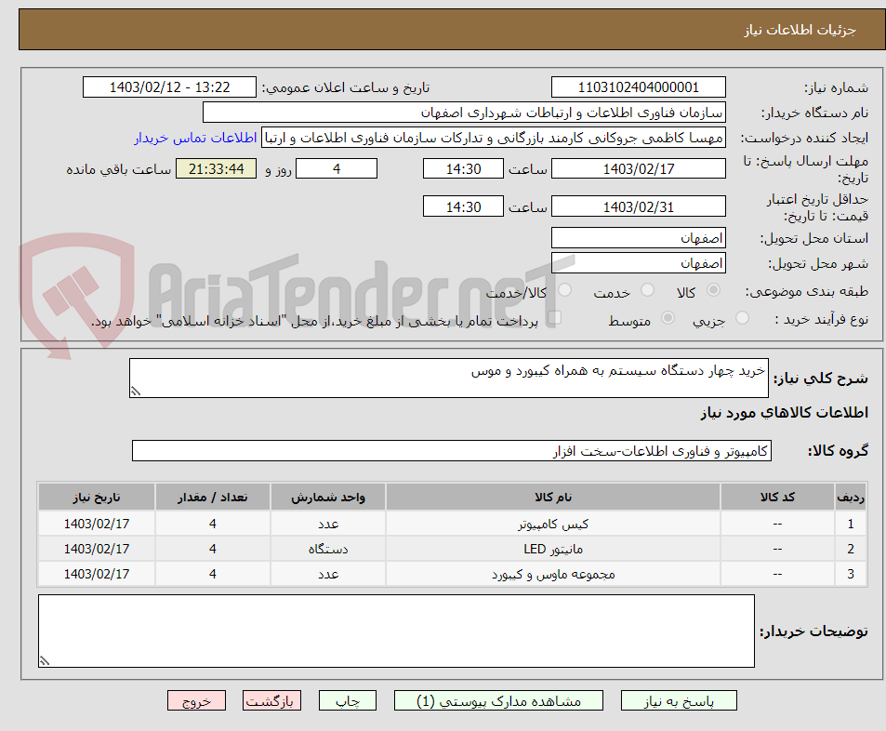Click the resize handle of شرح کلی نیاز box
886x731 pixels.
(x=136, y=391)
